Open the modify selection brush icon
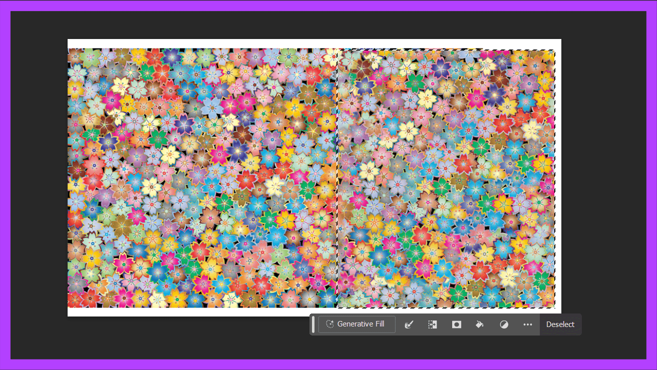 [x=409, y=324]
